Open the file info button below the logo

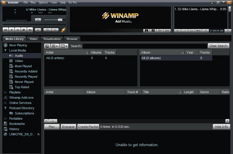point(146,31)
